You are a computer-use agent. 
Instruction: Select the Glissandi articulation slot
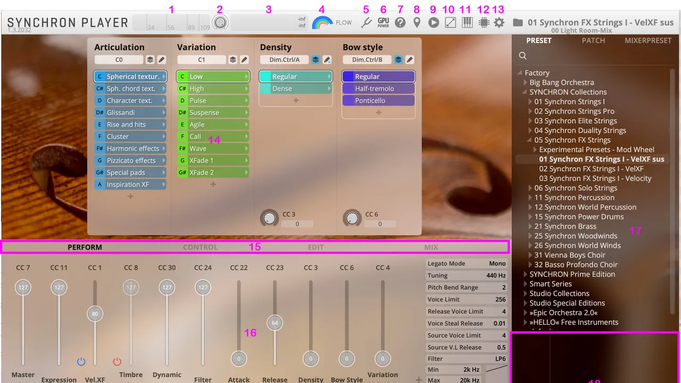click(130, 112)
